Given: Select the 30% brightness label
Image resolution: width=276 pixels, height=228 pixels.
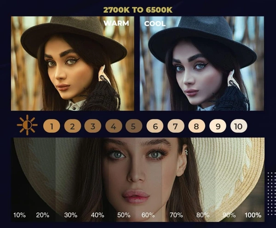Looking at the screenshot, I should click(x=70, y=215).
